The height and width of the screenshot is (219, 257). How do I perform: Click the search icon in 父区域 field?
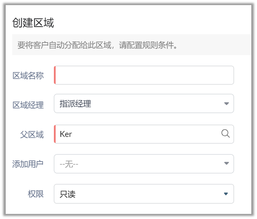tap(225, 134)
